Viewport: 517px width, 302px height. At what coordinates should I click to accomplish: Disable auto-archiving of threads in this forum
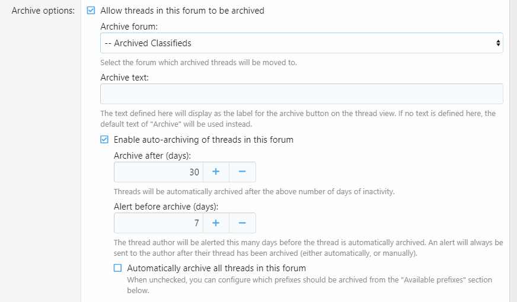104,140
